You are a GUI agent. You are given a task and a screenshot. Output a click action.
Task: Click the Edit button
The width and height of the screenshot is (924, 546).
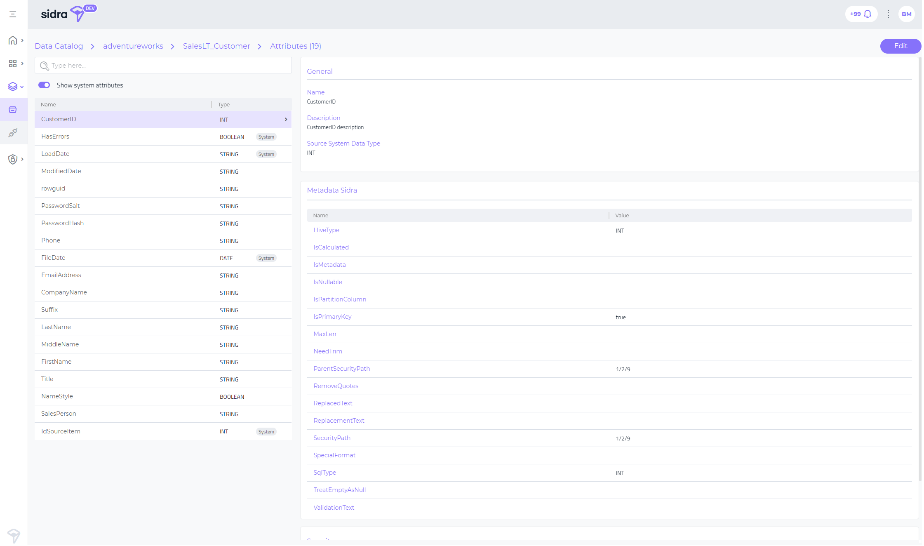[900, 46]
